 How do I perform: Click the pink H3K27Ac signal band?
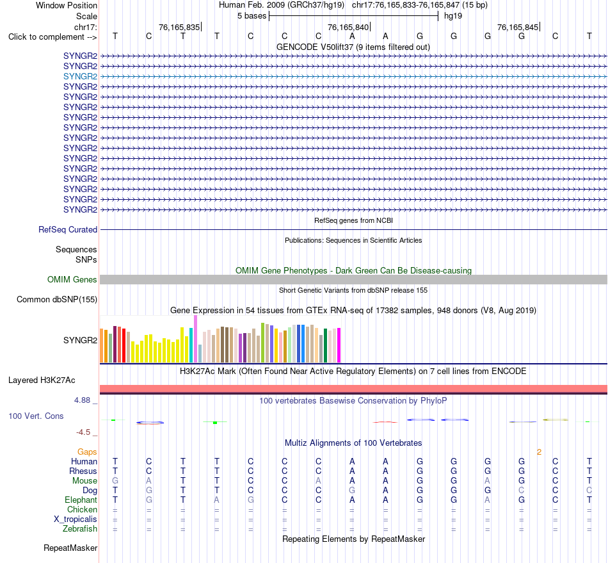[353, 389]
